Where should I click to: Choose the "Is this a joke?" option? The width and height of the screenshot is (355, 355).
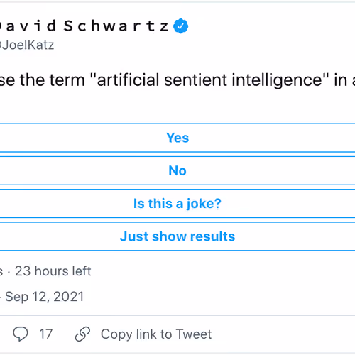click(x=177, y=204)
